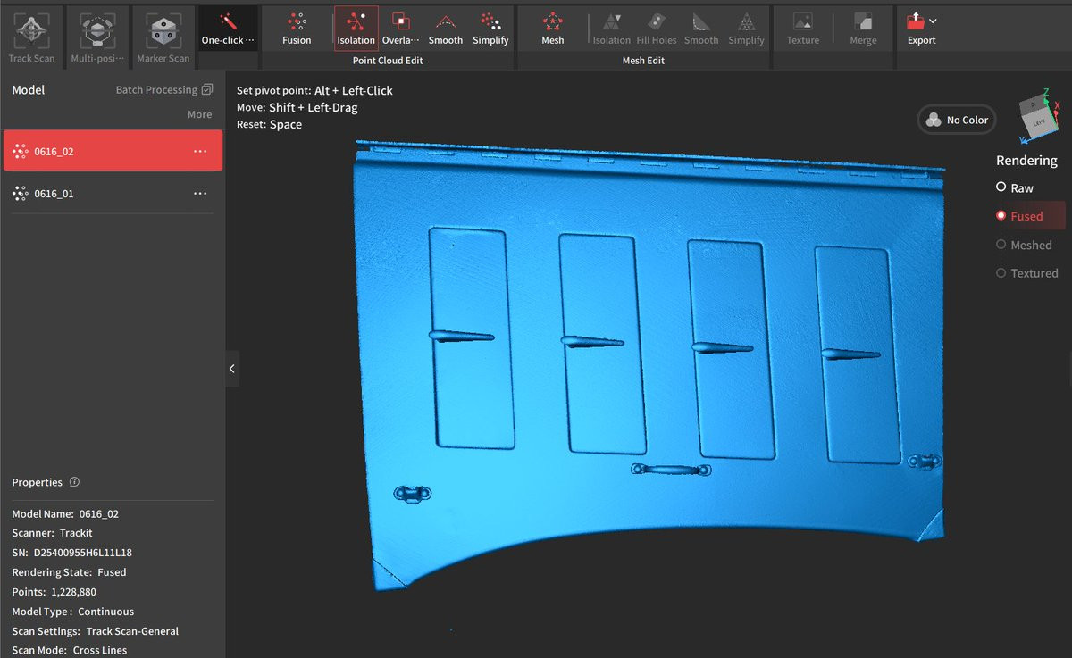Apply Smooth to the point cloud
The image size is (1072, 658).
[445, 28]
